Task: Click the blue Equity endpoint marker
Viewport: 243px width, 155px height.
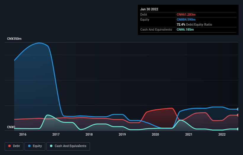Action: [238, 109]
